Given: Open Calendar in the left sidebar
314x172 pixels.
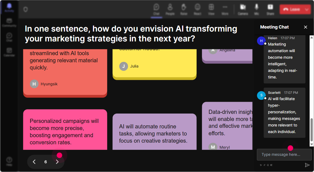Looking at the screenshot, I should click(x=9, y=52).
